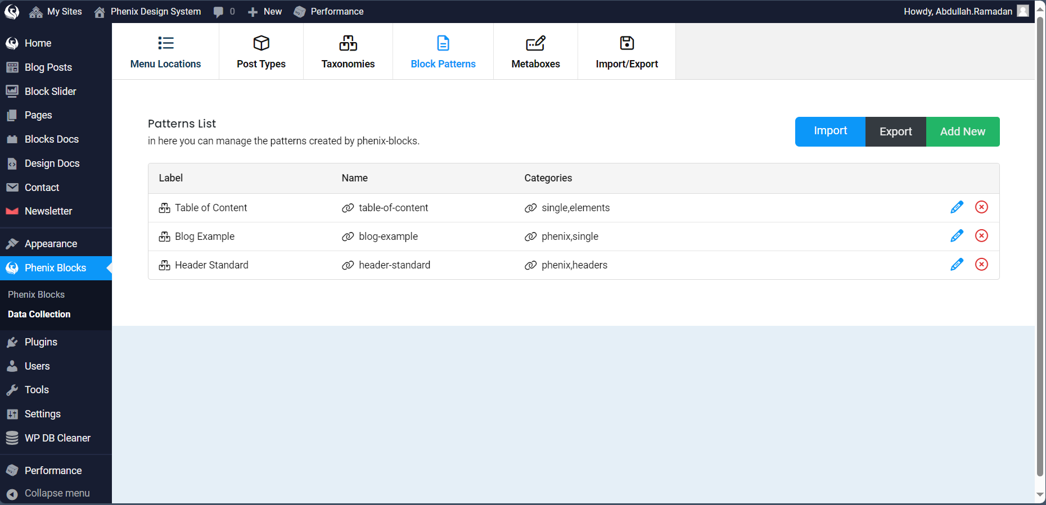Switch to Import/Export tab
Screen dimensions: 1046x505
(x=626, y=52)
